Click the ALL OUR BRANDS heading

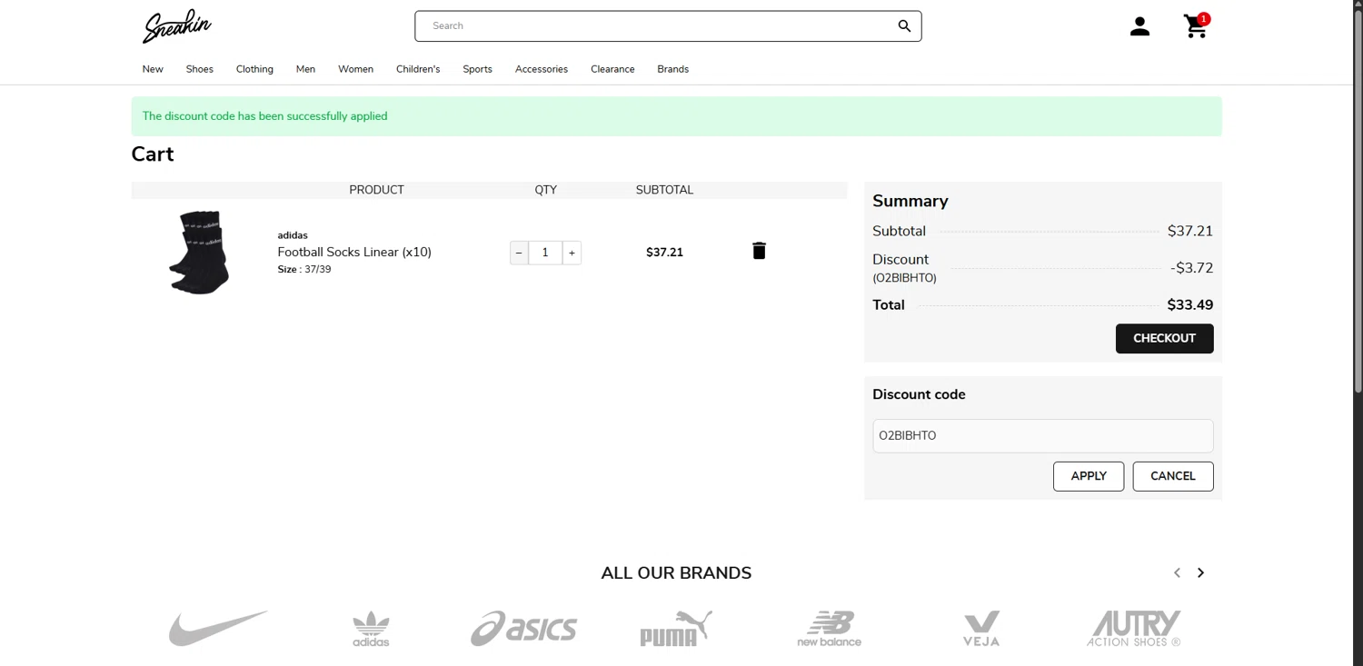tap(676, 573)
